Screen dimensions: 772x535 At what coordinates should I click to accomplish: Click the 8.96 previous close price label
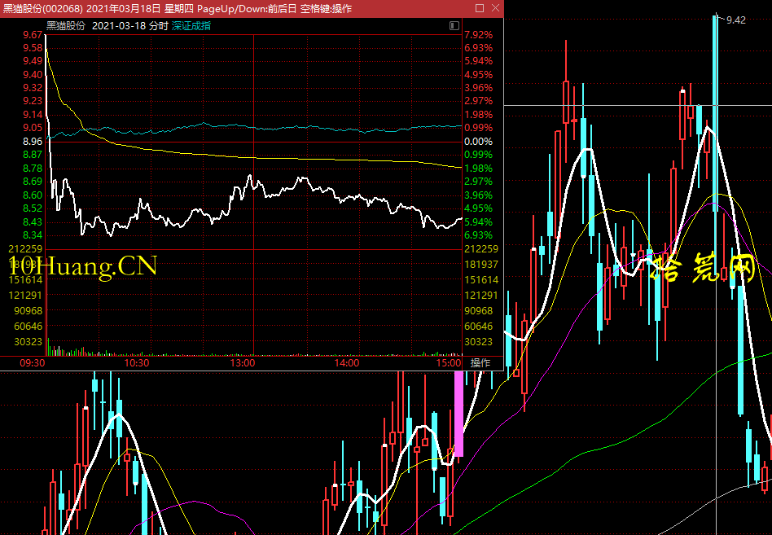tap(33, 142)
